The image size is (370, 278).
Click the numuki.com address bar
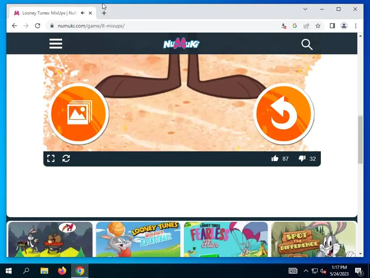(165, 26)
